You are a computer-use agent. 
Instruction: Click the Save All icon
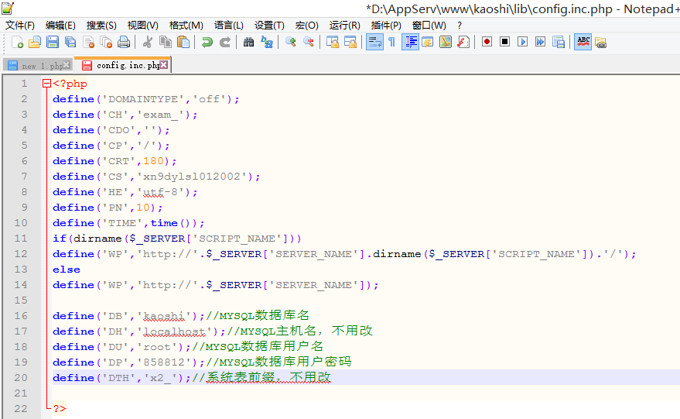click(x=70, y=42)
